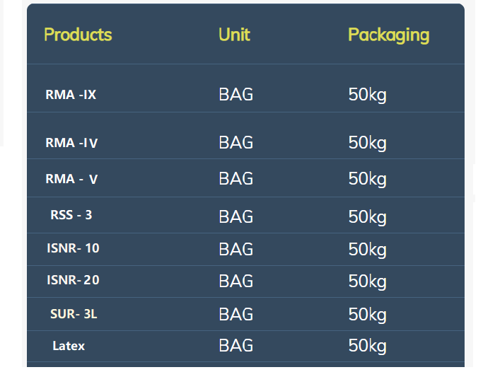Select the RMA -IV product name
Screen dimensions: 495x389
pos(71,143)
